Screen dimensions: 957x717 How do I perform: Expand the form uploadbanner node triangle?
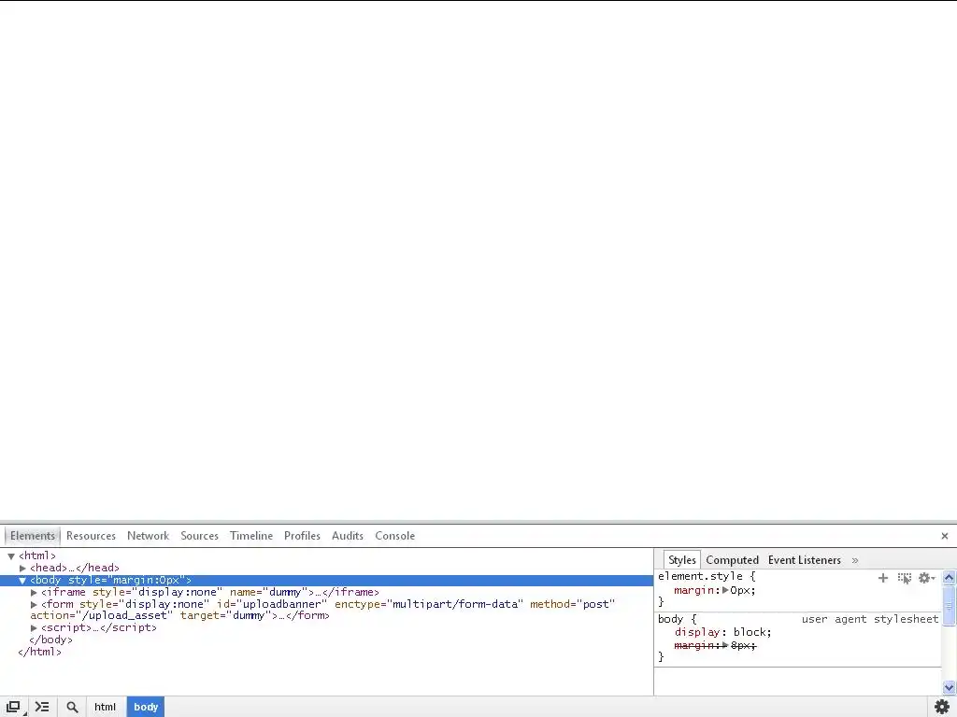pyautogui.click(x=35, y=605)
